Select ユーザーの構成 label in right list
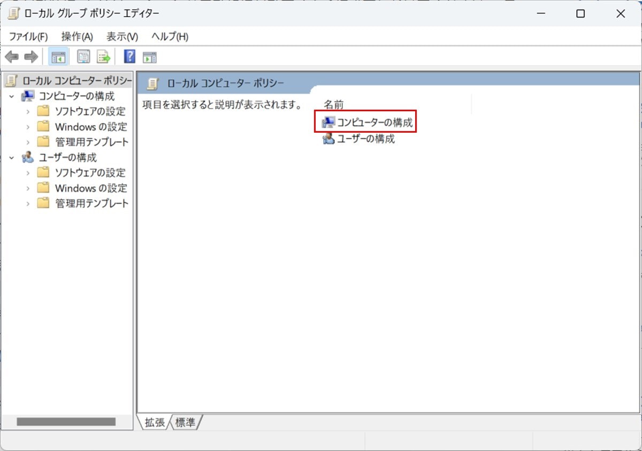 pyautogui.click(x=366, y=139)
